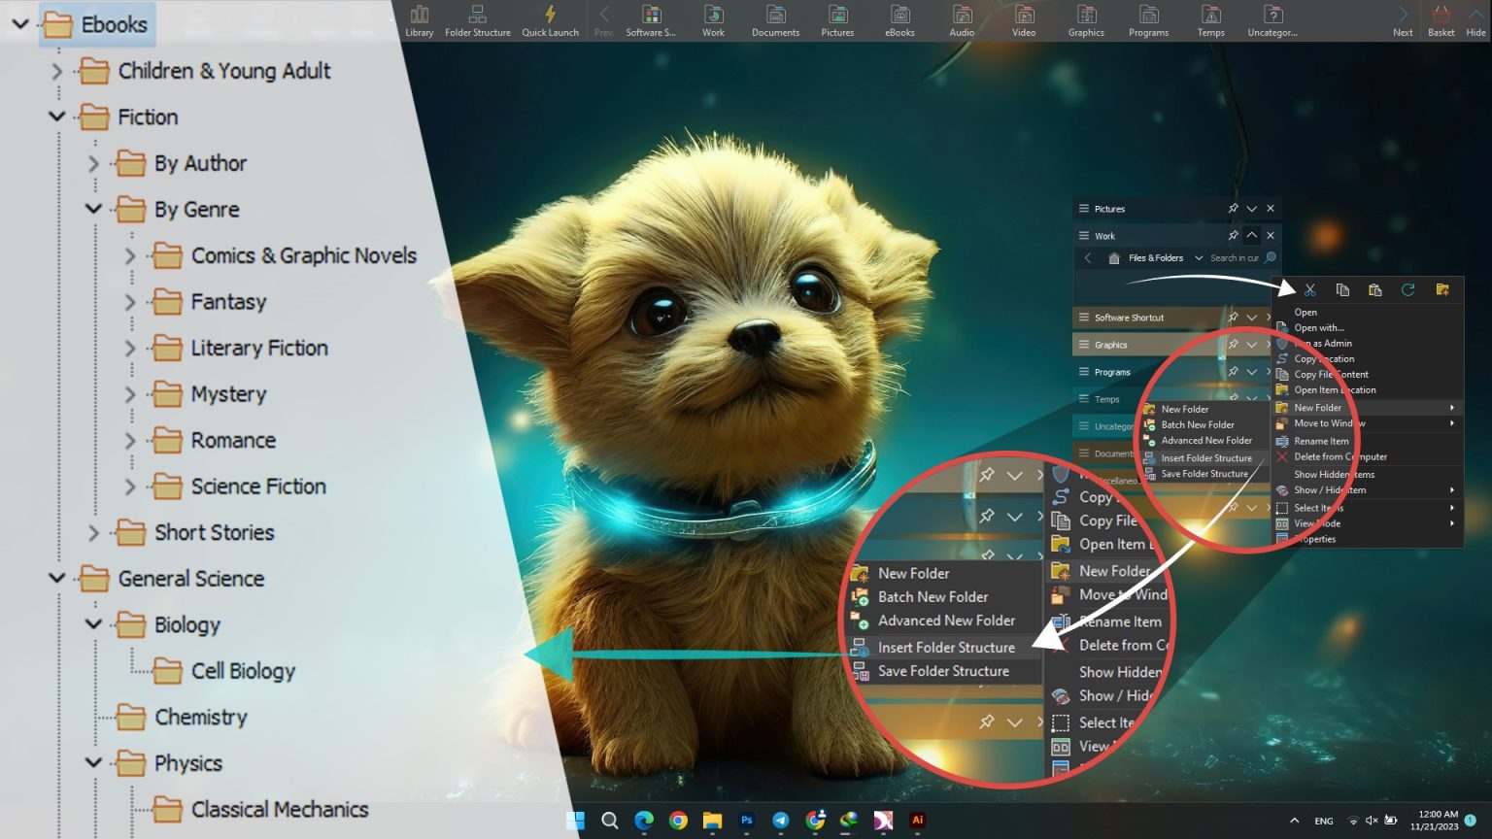Expand the Children & Young Adult folder
1492x839 pixels.
(x=56, y=71)
